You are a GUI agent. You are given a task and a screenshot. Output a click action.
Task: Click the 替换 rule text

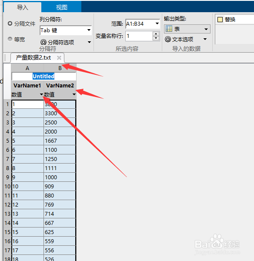[230, 20]
